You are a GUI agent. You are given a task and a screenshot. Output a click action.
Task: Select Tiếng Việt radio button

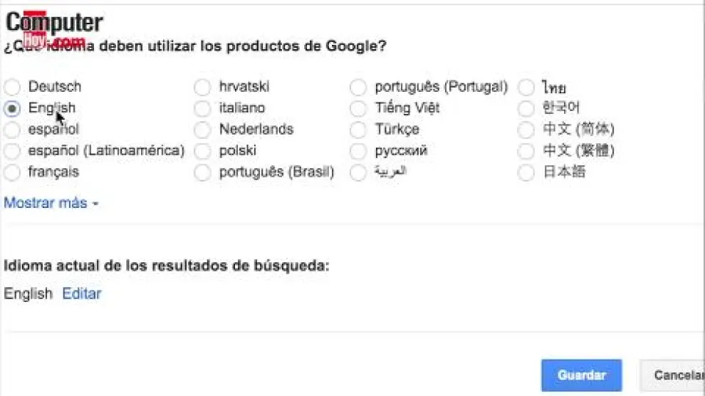point(359,108)
